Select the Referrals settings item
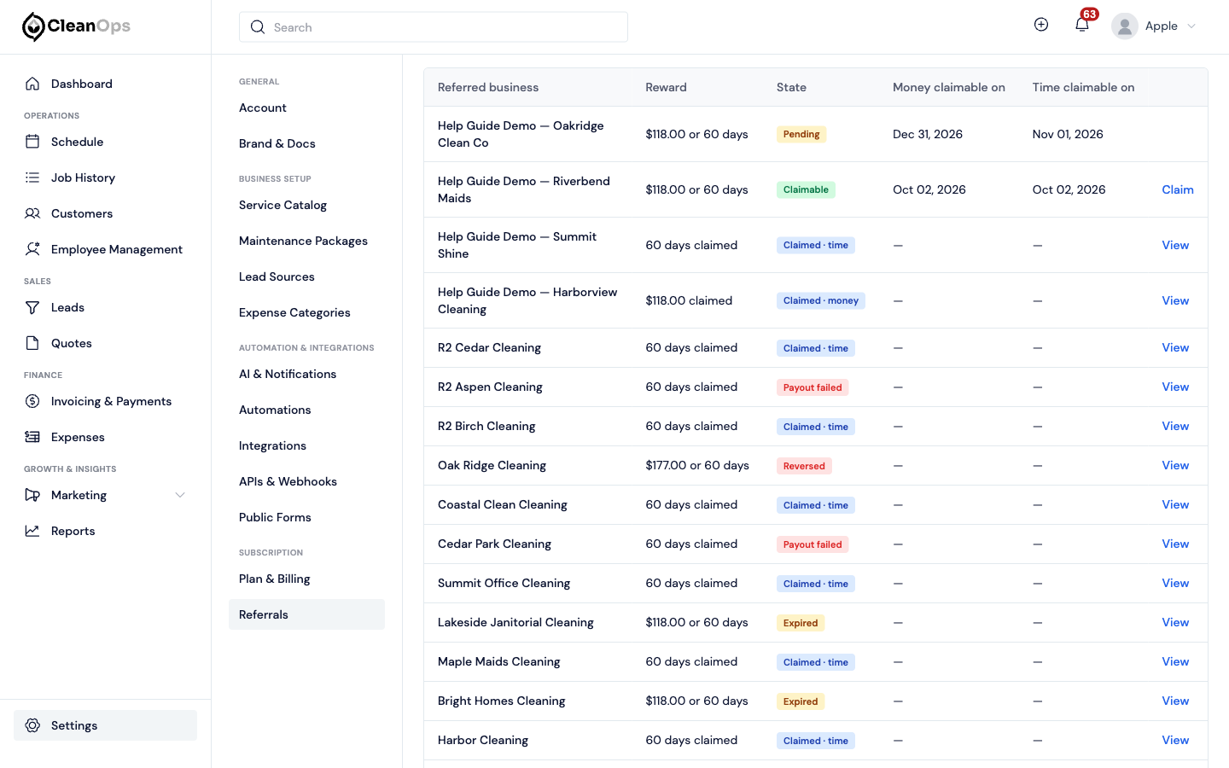 coord(306,614)
